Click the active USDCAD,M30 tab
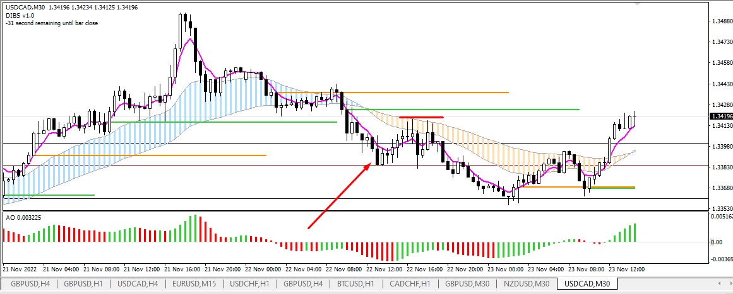 (587, 284)
